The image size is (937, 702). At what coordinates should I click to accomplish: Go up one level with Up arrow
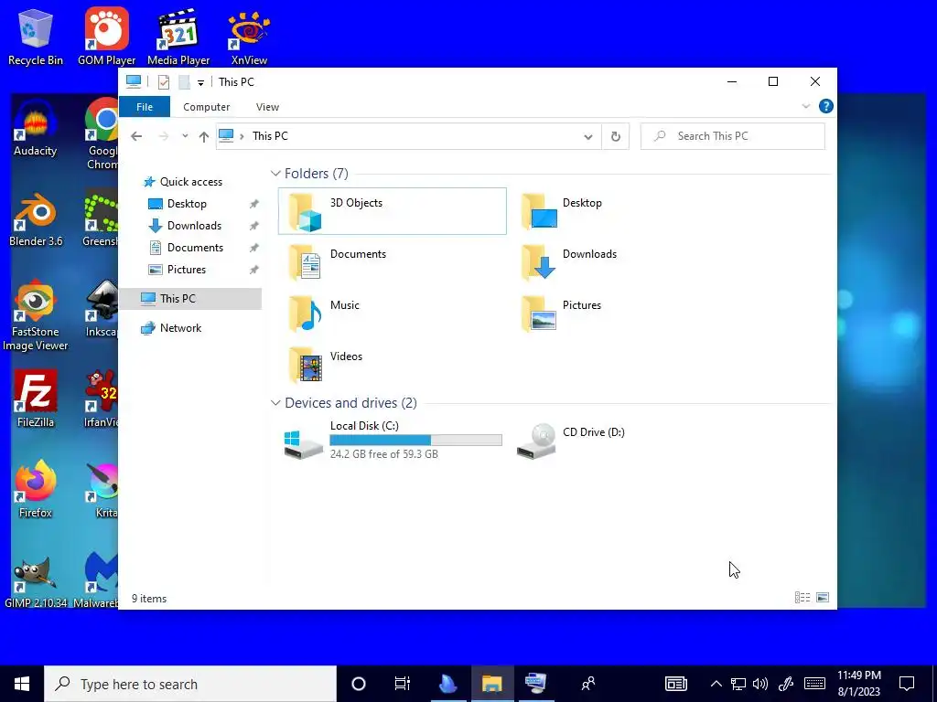[x=204, y=136]
